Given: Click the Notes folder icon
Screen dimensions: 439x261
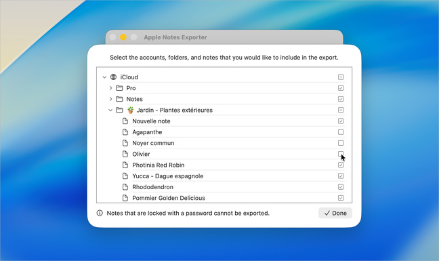Looking at the screenshot, I should (x=119, y=99).
